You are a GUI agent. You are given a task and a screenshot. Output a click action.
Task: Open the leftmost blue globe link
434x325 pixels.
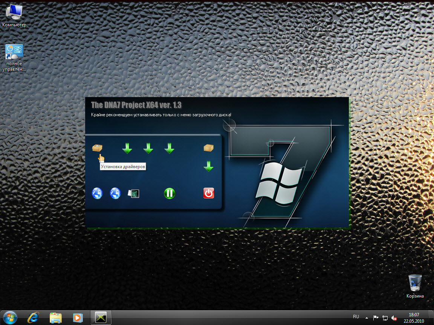[97, 193]
